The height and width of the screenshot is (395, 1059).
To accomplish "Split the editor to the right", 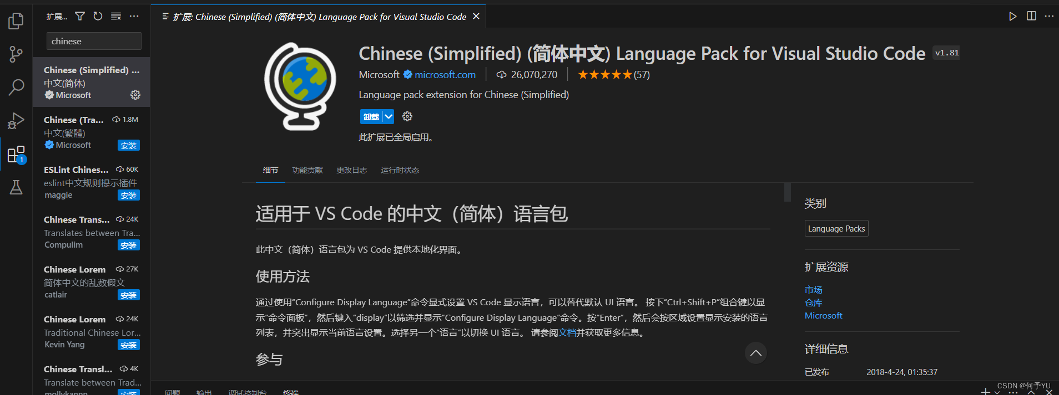I will point(1031,16).
